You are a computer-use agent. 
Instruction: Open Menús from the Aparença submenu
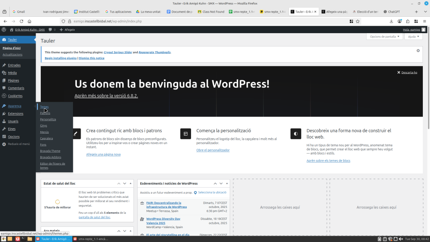(x=44, y=132)
